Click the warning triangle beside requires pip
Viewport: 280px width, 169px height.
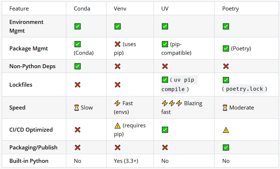[x=117, y=125]
